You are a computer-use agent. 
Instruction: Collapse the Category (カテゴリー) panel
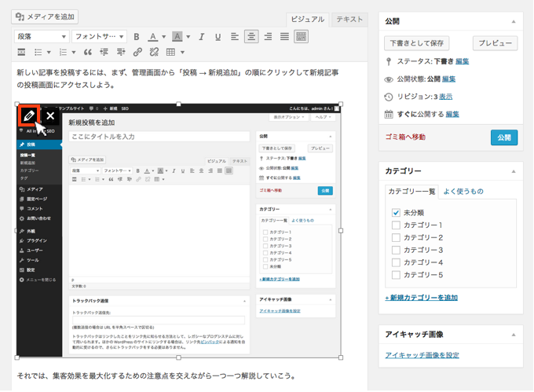(x=514, y=171)
